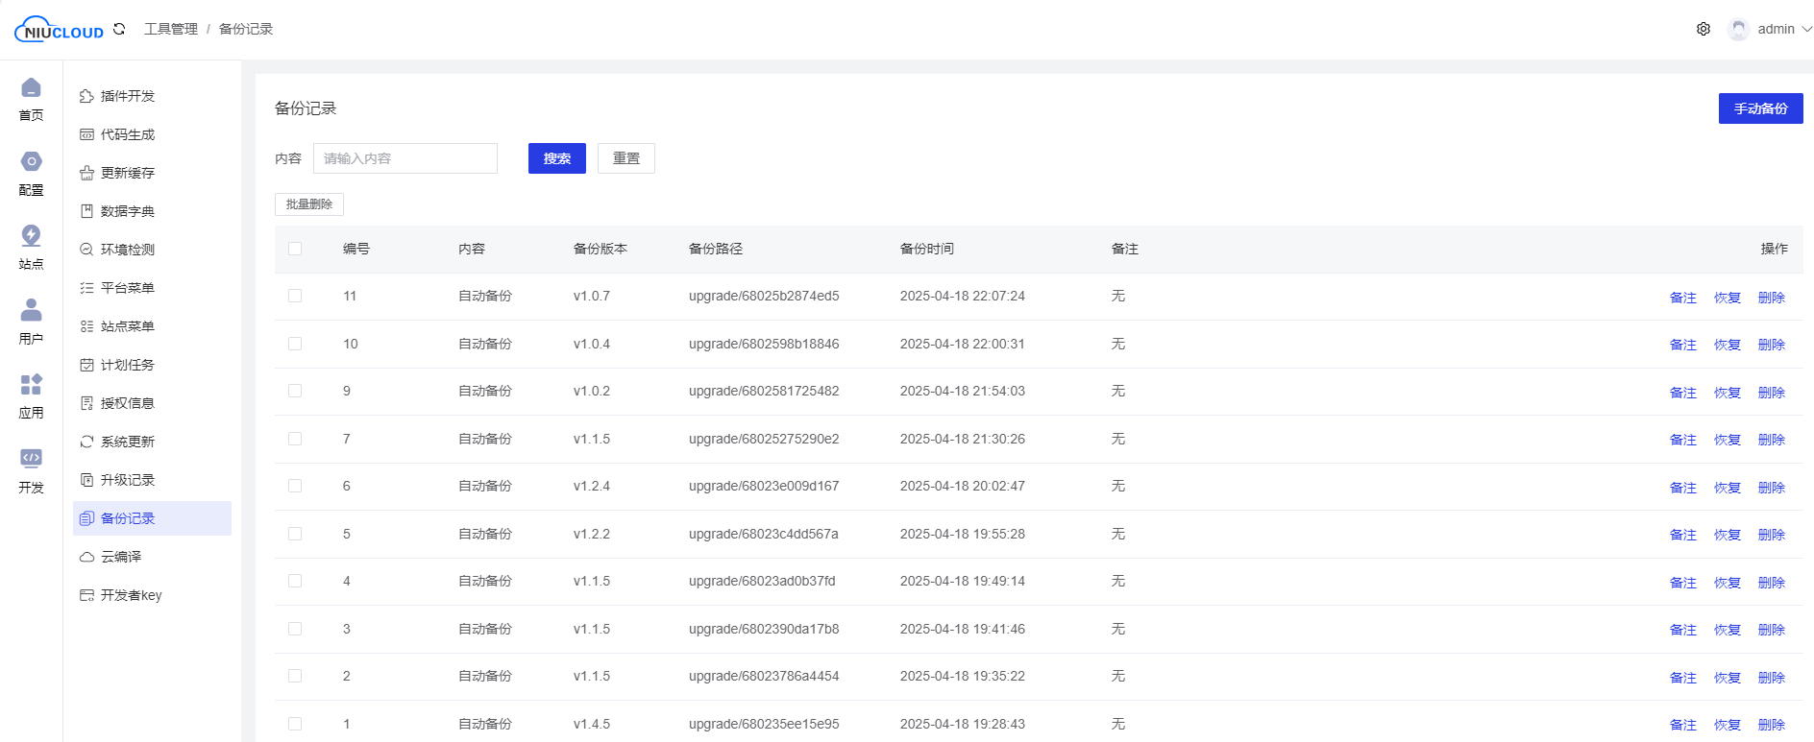Open 升级记录 in the sidebar menu
This screenshot has height=742, width=1814.
pos(128,480)
